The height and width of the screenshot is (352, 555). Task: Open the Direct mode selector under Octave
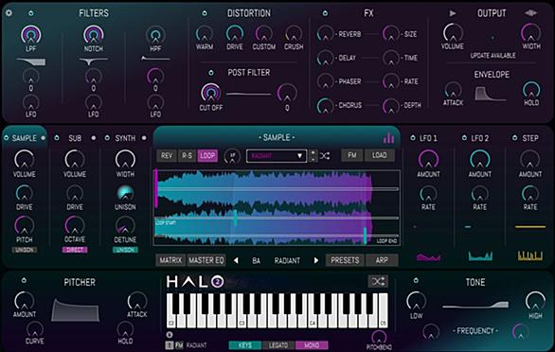coord(75,250)
